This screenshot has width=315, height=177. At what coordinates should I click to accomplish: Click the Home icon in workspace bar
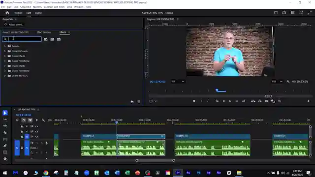tap(7, 13)
